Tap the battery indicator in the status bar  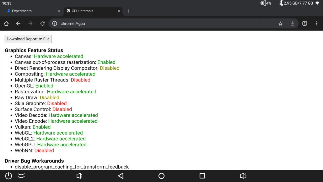pos(263,3)
